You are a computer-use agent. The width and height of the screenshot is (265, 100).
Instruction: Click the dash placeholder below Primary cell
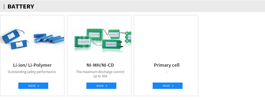coord(167,72)
